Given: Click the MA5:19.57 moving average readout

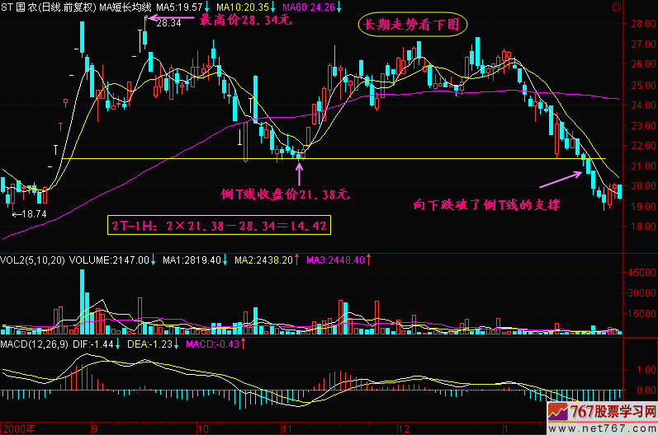Looking at the screenshot, I should pos(178,7).
